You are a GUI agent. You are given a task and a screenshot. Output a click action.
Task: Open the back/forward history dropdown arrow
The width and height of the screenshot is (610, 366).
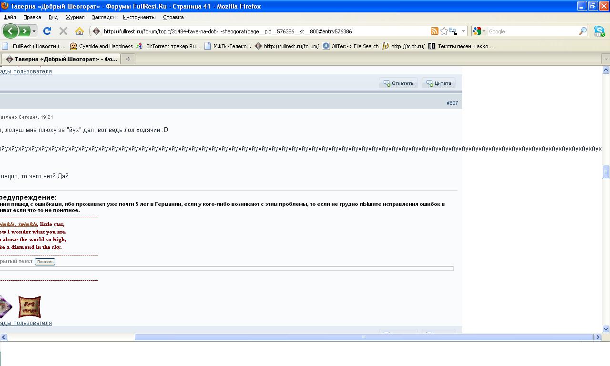point(34,31)
